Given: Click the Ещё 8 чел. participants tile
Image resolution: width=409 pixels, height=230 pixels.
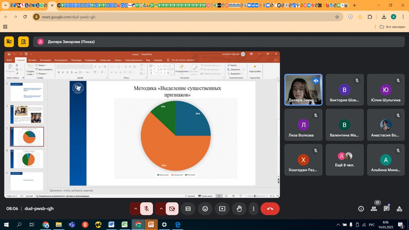Looking at the screenshot, I should 345,160.
